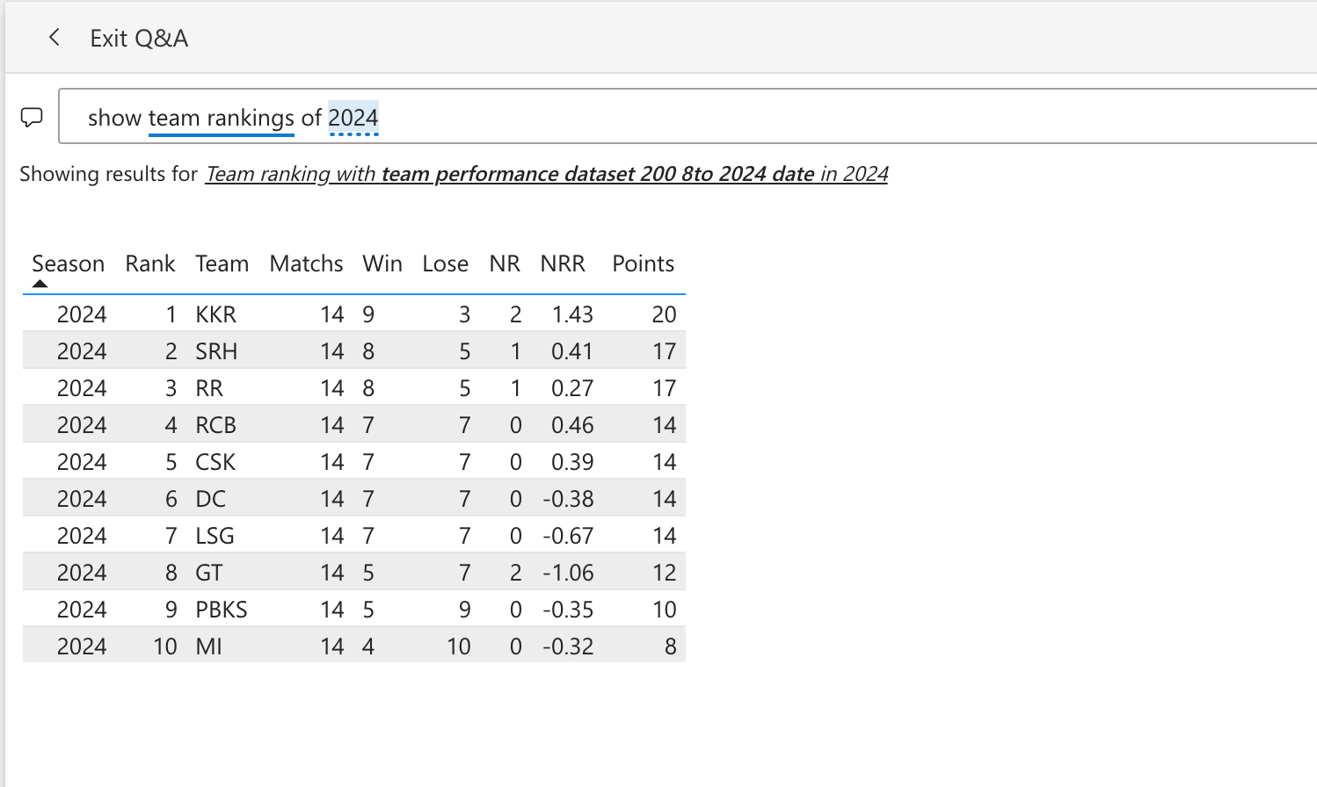This screenshot has width=1317, height=787.
Task: Sort by Points column header
Action: pos(643,264)
